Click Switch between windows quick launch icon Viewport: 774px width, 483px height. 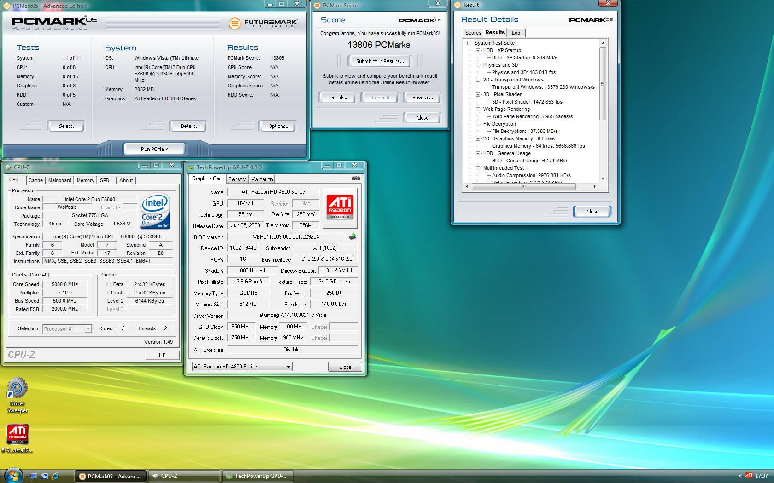(44, 476)
